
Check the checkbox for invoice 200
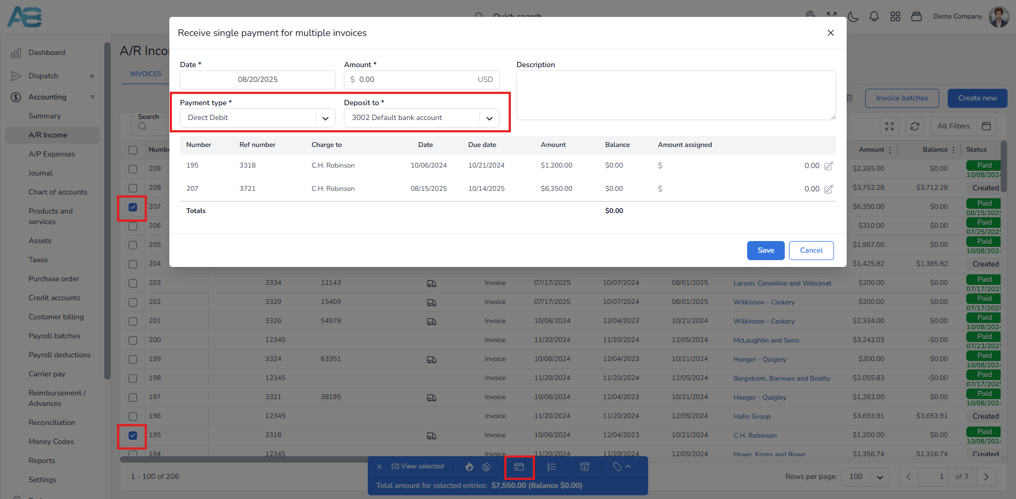pos(133,340)
